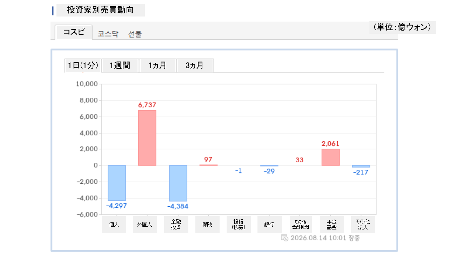Image resolution: width=449 pixels, height=253 pixels.
Task: Switch chart to 3ヵ月 period
Action: tap(195, 65)
